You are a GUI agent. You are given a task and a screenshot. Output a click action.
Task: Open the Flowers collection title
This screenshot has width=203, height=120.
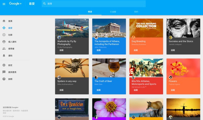pyautogui.click(x=173, y=81)
